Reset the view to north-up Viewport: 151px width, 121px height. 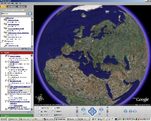point(85,114)
